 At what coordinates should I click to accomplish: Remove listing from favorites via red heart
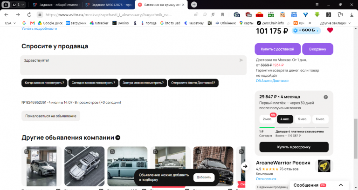pos(330,30)
